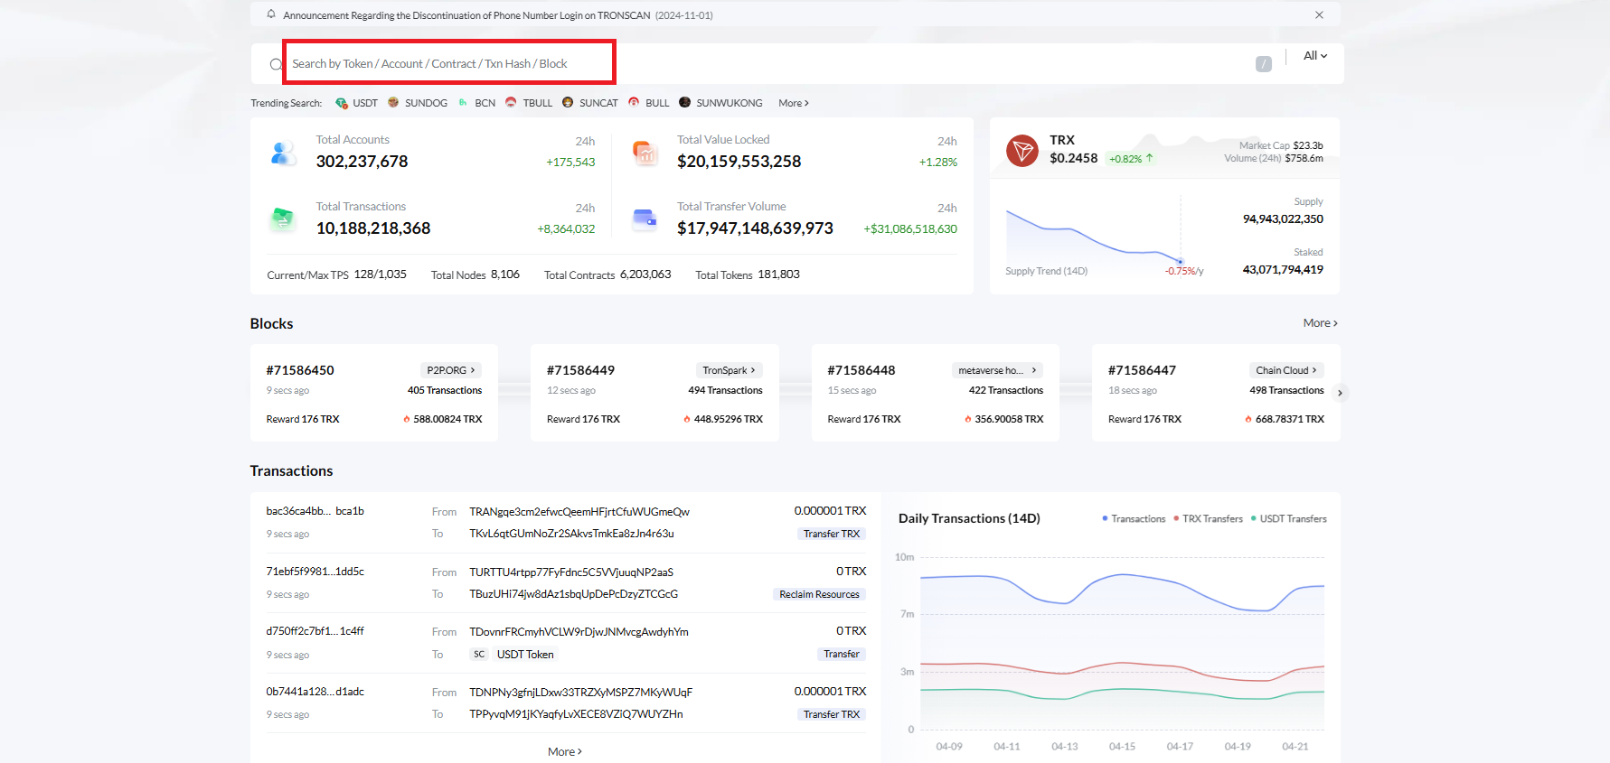Open P2P.ORG producer chip
The height and width of the screenshot is (763, 1610).
tap(451, 370)
